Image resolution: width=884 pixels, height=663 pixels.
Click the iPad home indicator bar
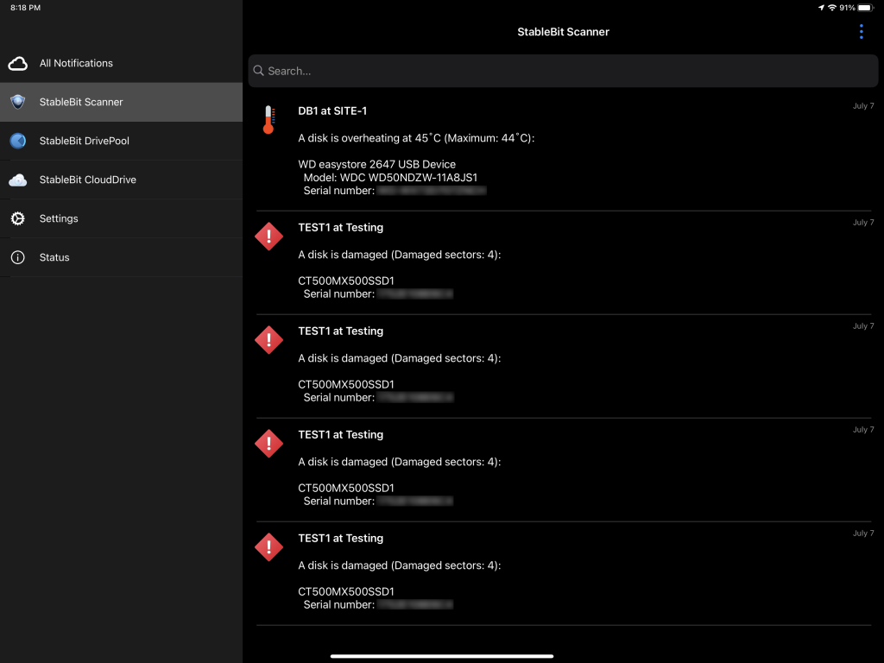442,656
